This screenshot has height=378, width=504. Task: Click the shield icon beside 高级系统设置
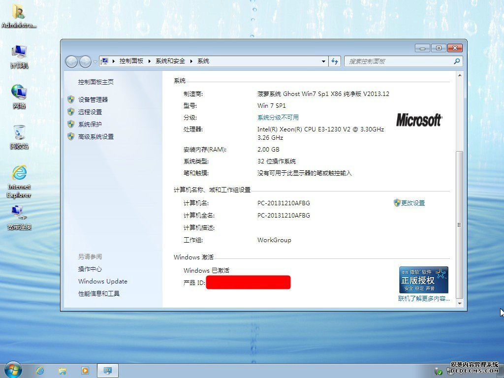coord(71,136)
